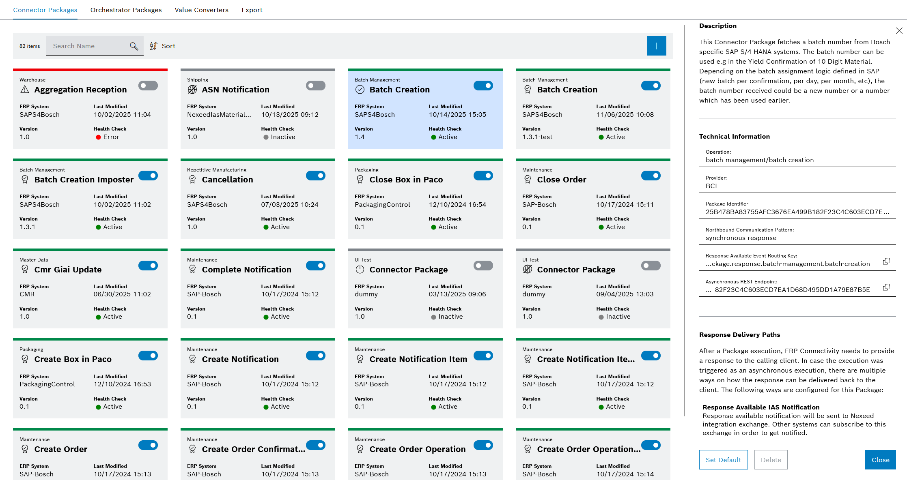
Task: Disable the Cancellation package toggle
Action: coord(316,176)
